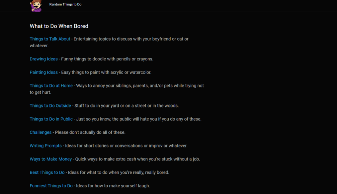337x194 pixels.
Task: Open the Challenges link
Action: pos(41,132)
